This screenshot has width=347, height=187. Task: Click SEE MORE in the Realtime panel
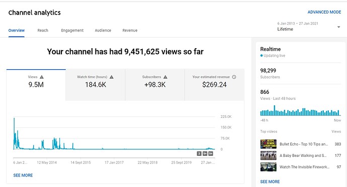270,181
